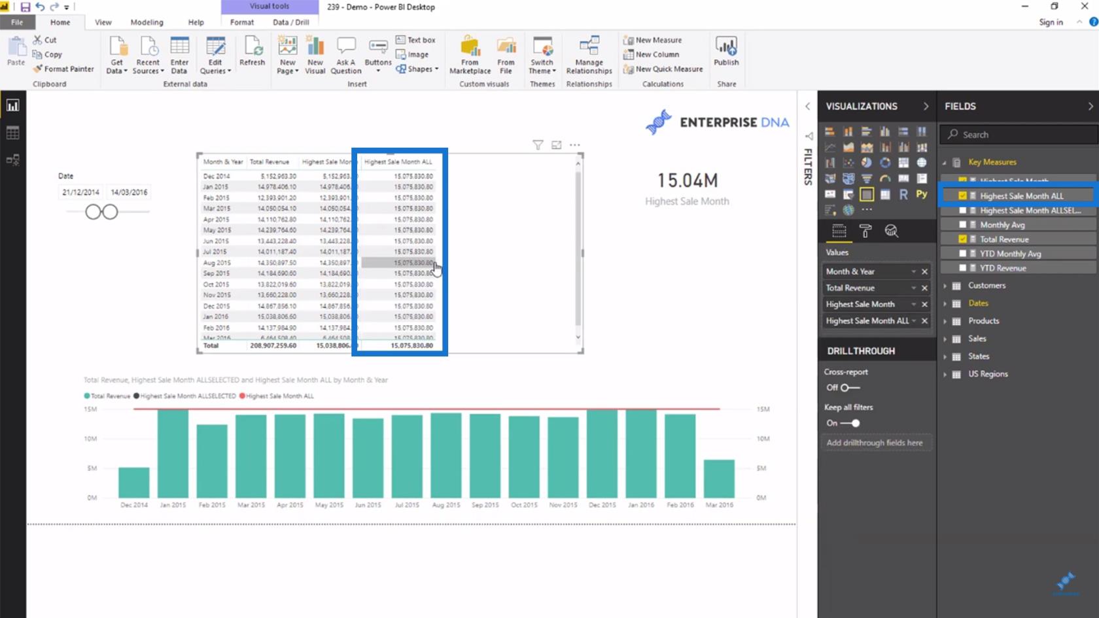Expand the States table

(945, 356)
